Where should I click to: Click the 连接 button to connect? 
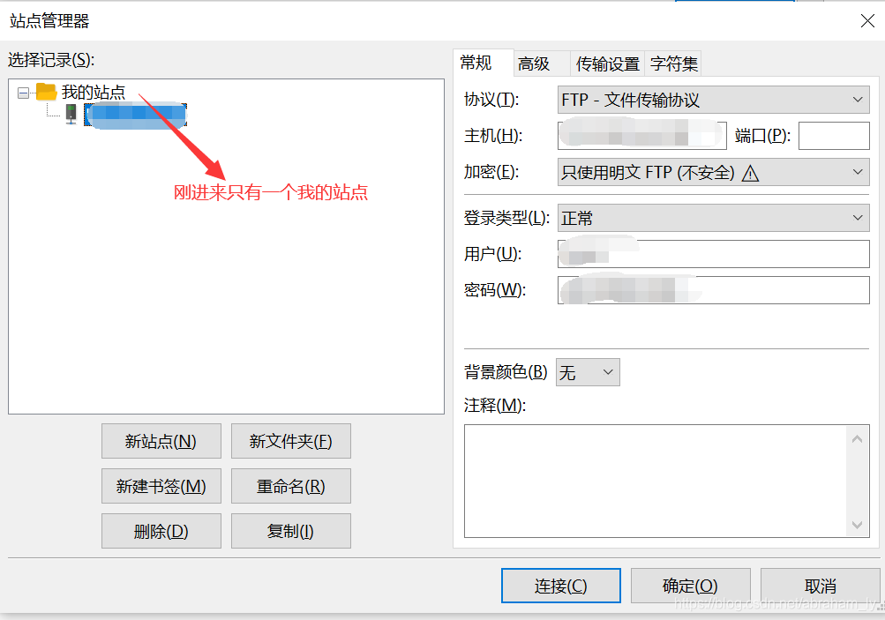(x=560, y=585)
